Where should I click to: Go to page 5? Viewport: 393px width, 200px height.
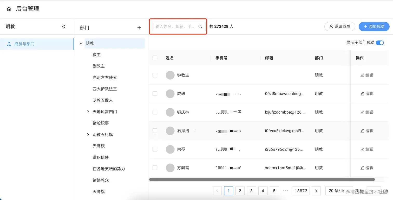click(274, 191)
